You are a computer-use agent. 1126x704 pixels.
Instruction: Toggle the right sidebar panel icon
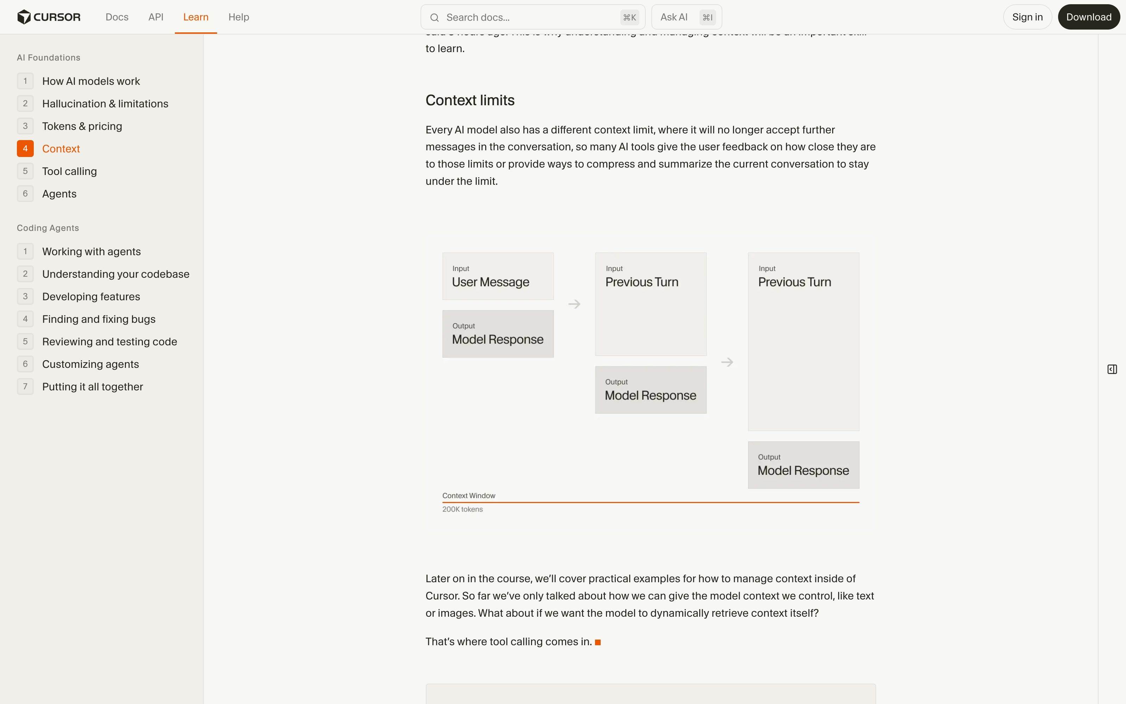point(1112,369)
